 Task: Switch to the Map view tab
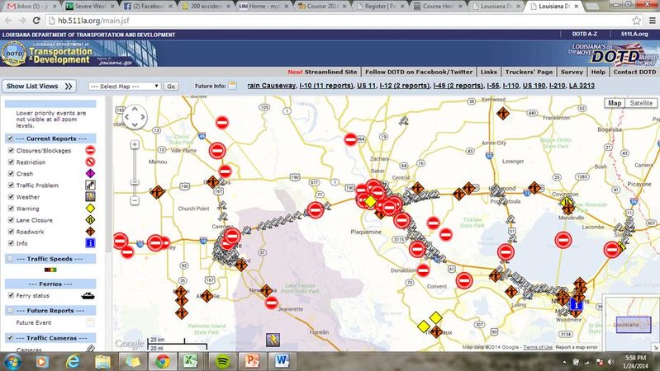[615, 103]
